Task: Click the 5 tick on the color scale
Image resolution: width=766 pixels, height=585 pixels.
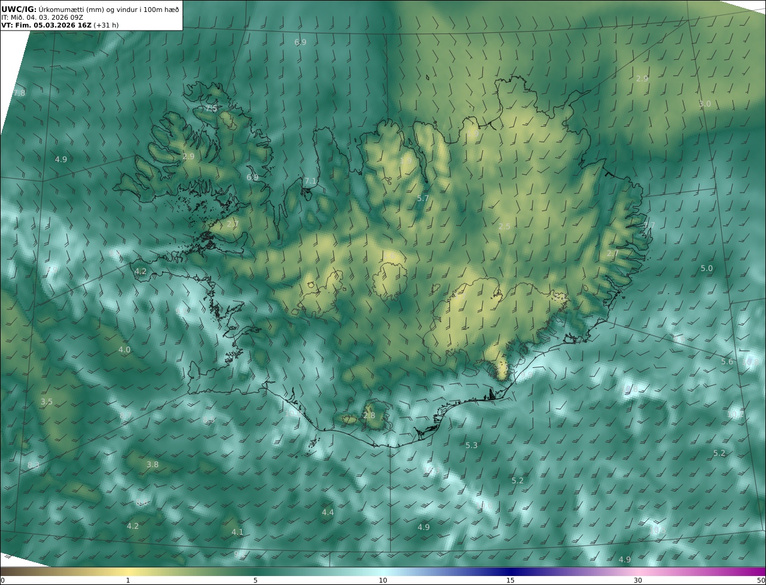Action: tap(256, 581)
